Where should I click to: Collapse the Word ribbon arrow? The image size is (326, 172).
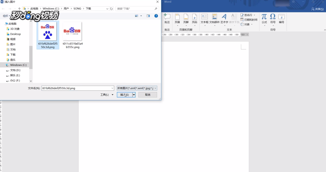(x=325, y=30)
